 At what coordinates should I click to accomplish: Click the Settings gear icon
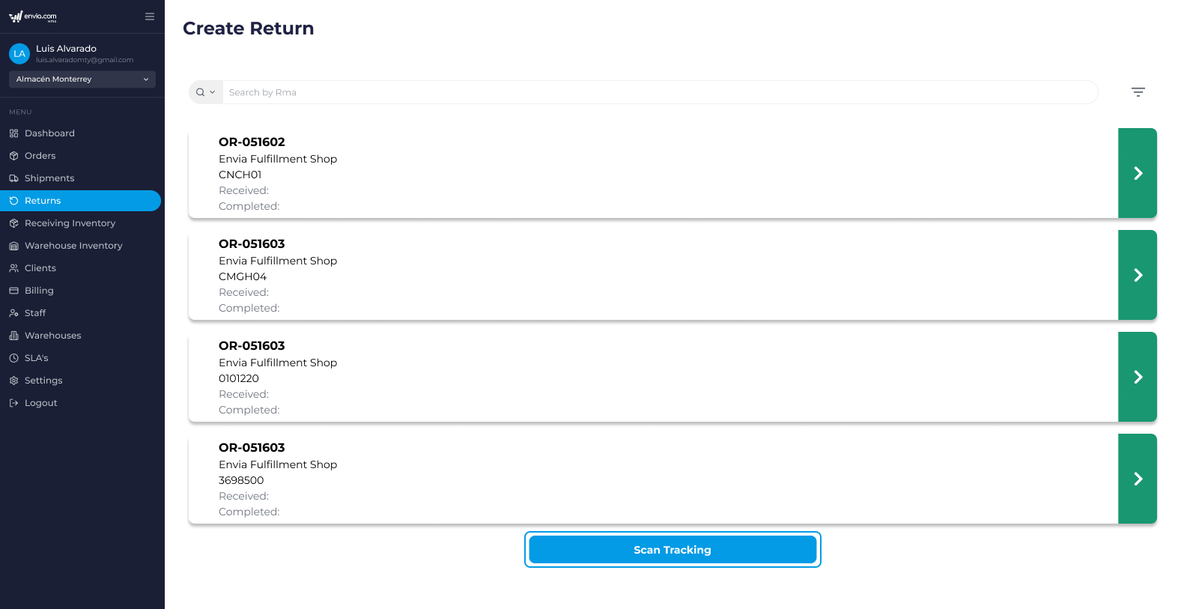point(13,381)
